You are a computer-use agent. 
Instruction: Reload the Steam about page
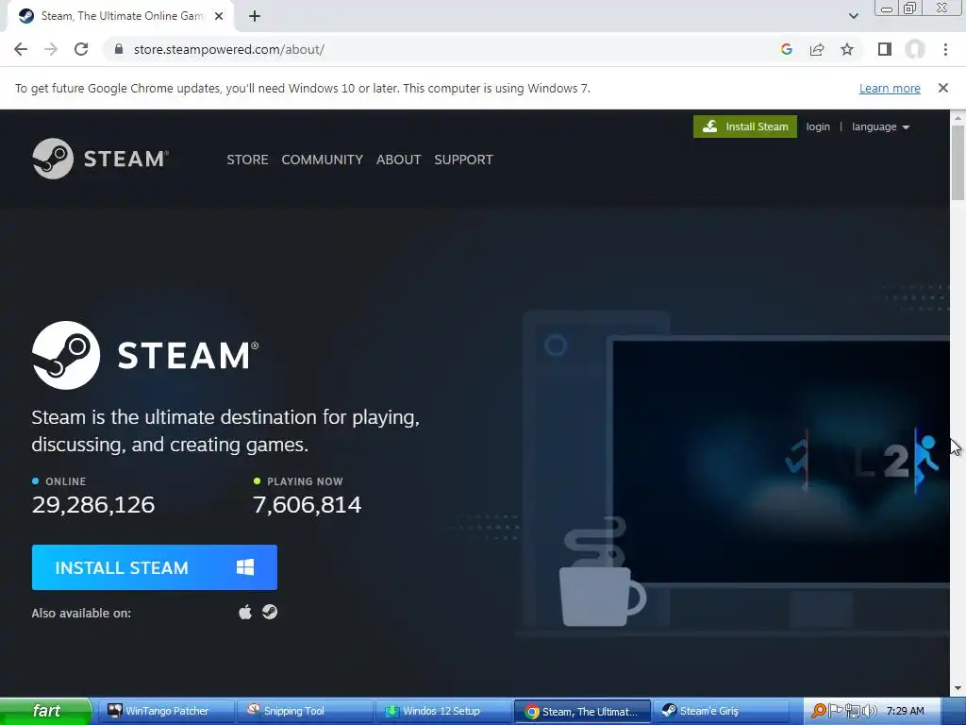coord(81,49)
